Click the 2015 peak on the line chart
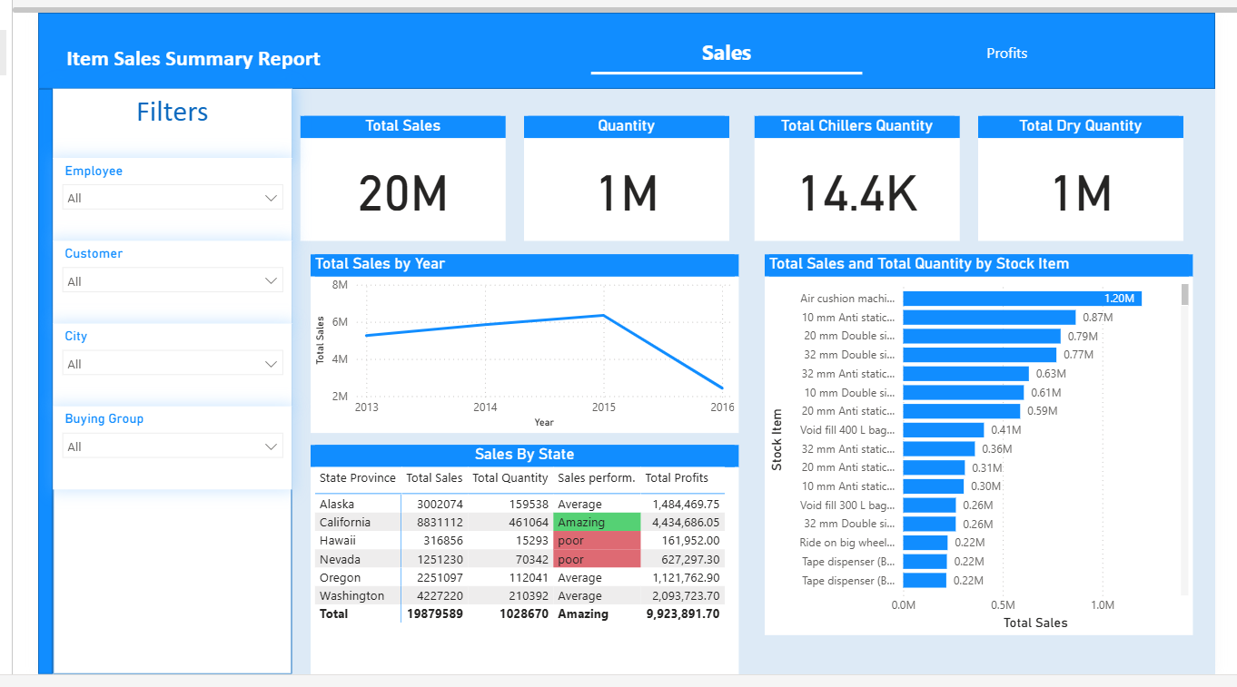The height and width of the screenshot is (687, 1237). [x=603, y=316]
